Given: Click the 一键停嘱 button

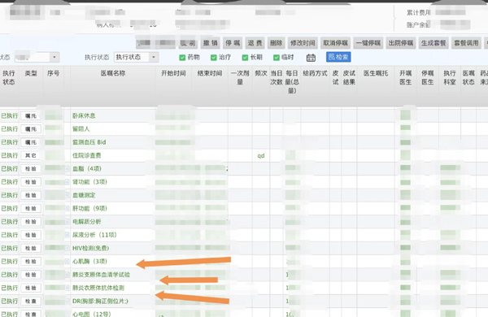Looking at the screenshot, I should point(368,43).
